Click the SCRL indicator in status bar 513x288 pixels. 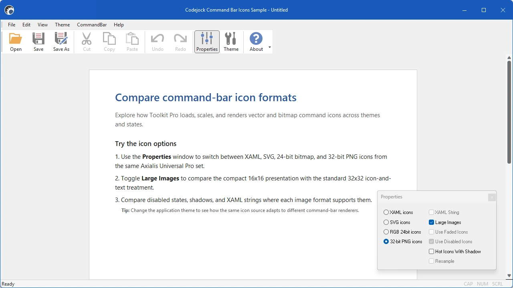pyautogui.click(x=497, y=284)
